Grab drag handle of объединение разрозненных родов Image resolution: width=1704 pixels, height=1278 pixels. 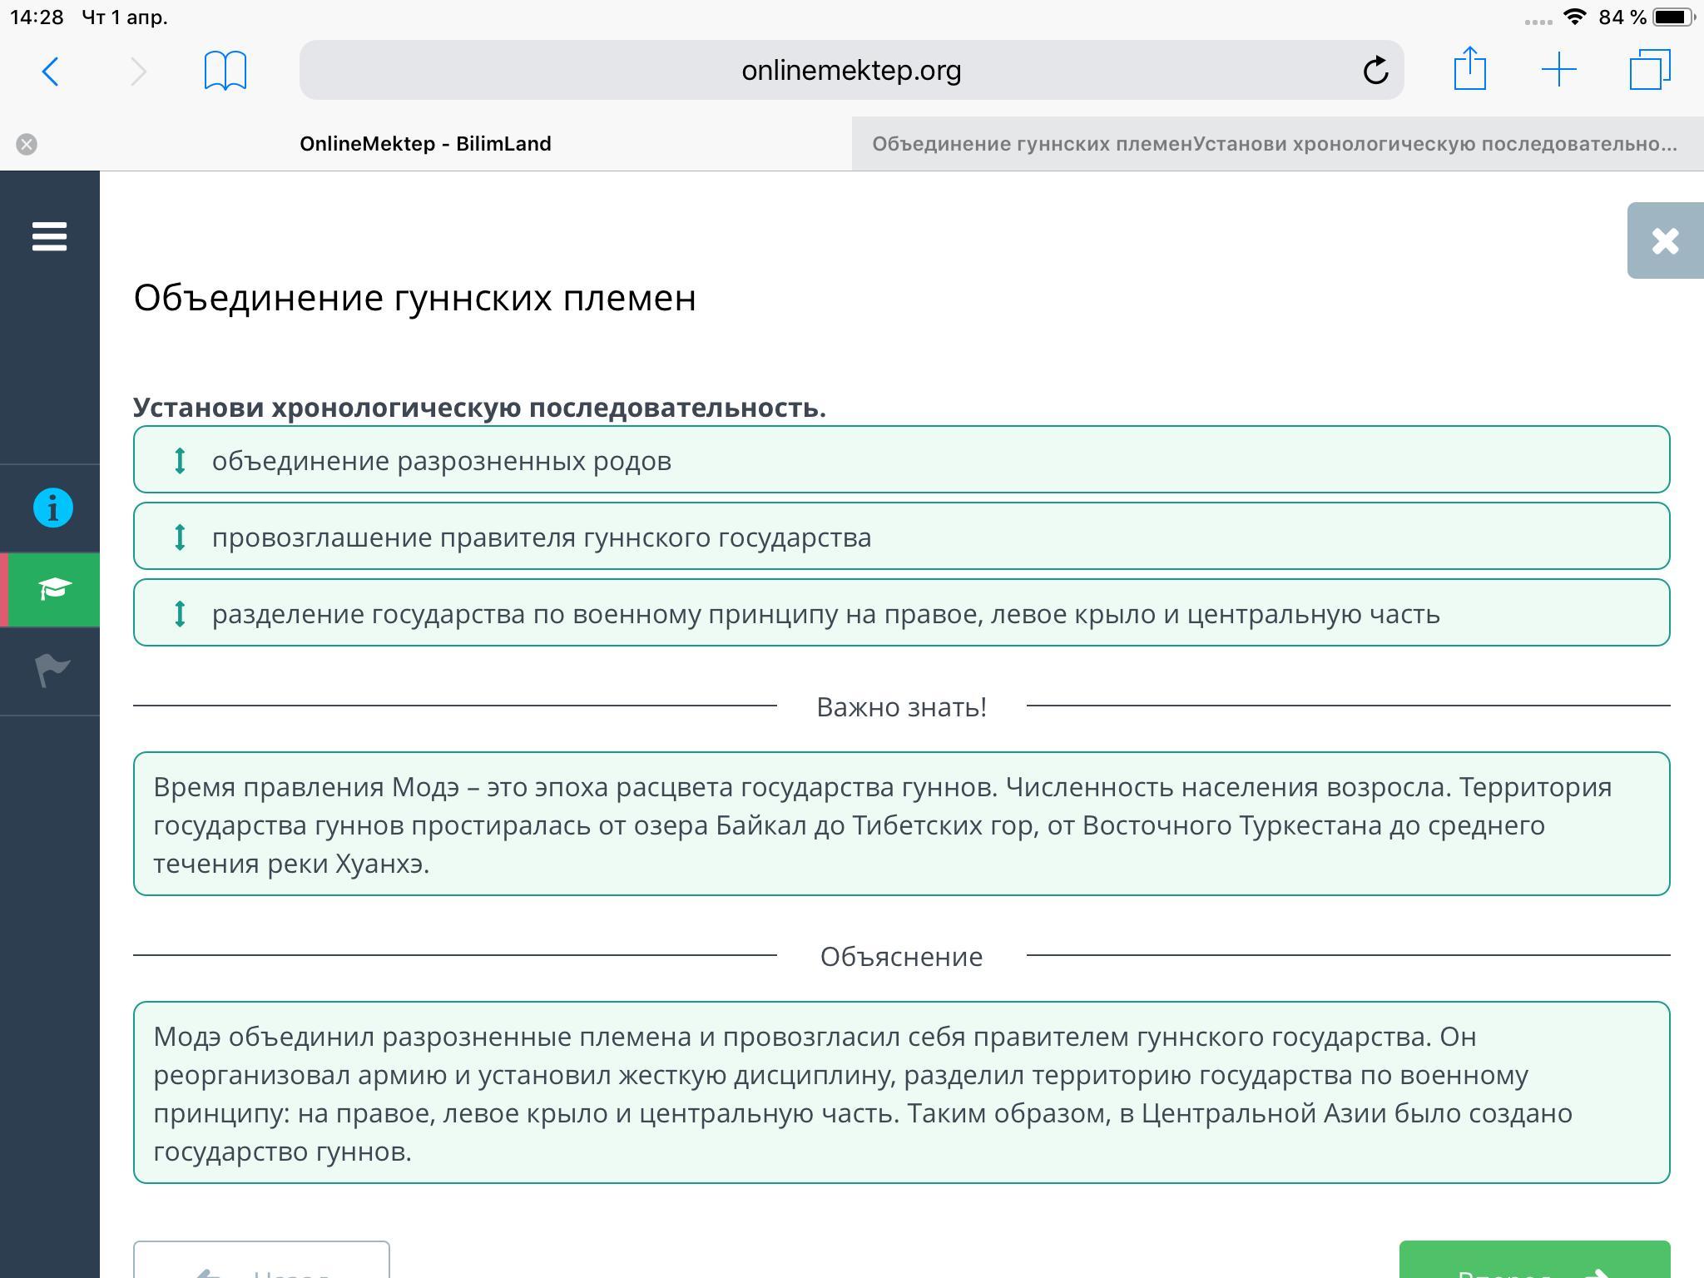click(x=180, y=460)
